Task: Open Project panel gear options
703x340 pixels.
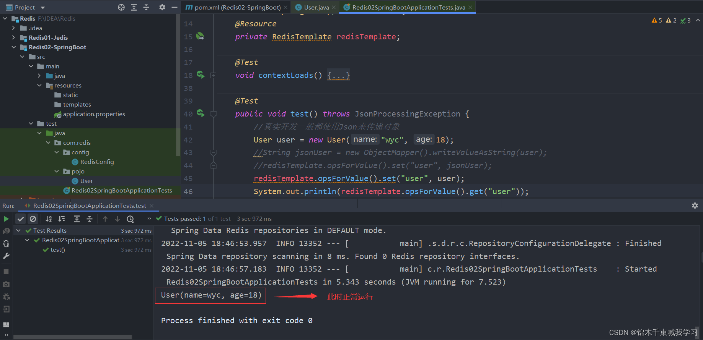Action: point(162,7)
